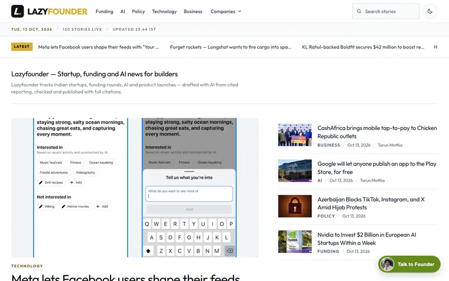Toggle dark mode moon icon
Viewport: 449px width, 281px height.
430,11
